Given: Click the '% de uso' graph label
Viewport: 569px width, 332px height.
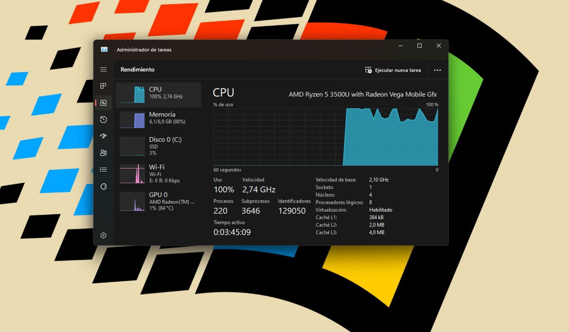Looking at the screenshot, I should 223,105.
